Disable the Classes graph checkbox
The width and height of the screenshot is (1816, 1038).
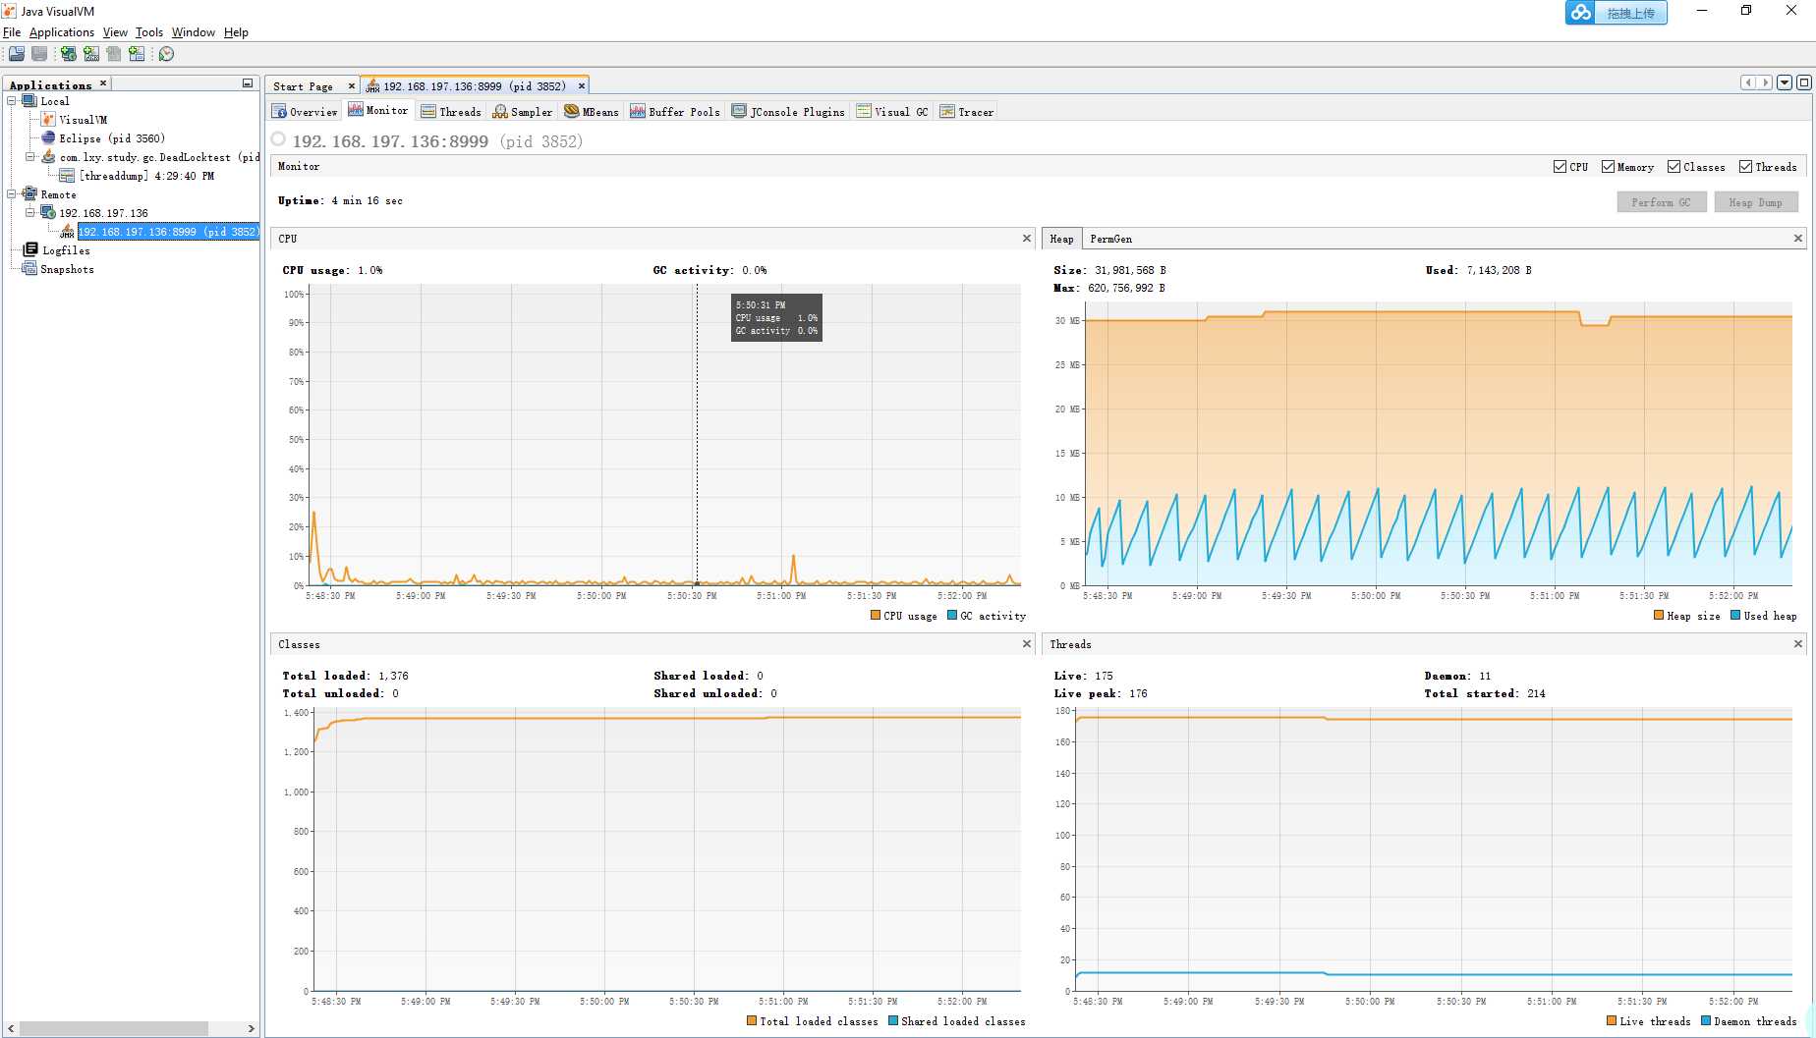[1674, 167]
